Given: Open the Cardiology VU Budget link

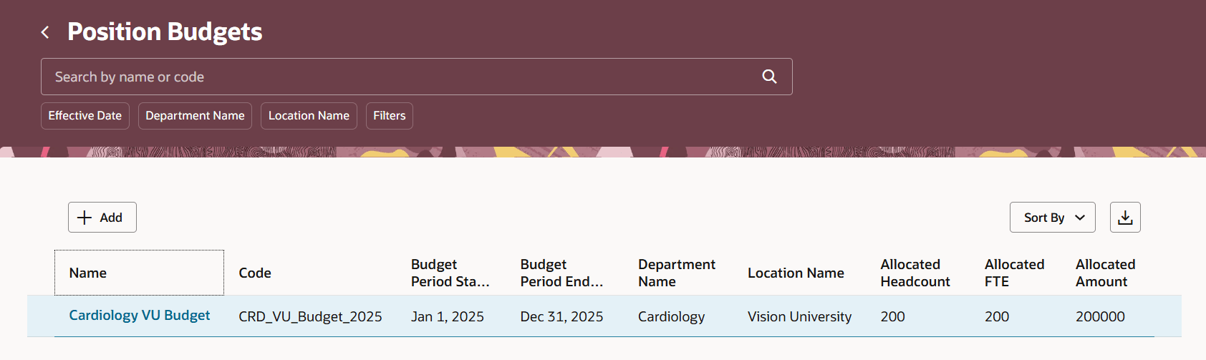Looking at the screenshot, I should point(140,316).
